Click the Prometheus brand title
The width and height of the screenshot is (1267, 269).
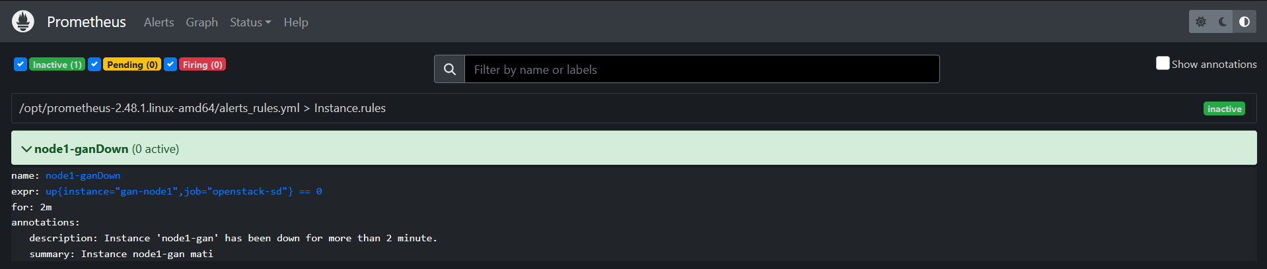click(x=86, y=22)
